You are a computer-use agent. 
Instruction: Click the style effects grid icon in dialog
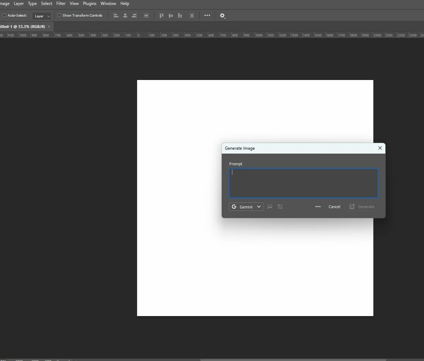pyautogui.click(x=280, y=207)
